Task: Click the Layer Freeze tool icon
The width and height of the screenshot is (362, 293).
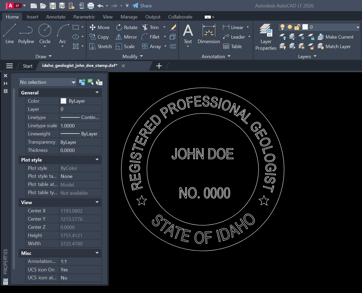Action: 301,37
